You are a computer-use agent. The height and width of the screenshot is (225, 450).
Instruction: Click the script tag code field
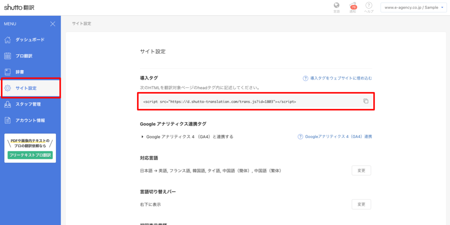pos(256,101)
